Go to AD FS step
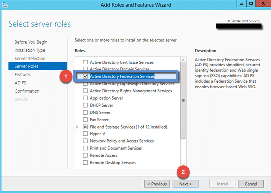271x193 pixels. [20, 83]
